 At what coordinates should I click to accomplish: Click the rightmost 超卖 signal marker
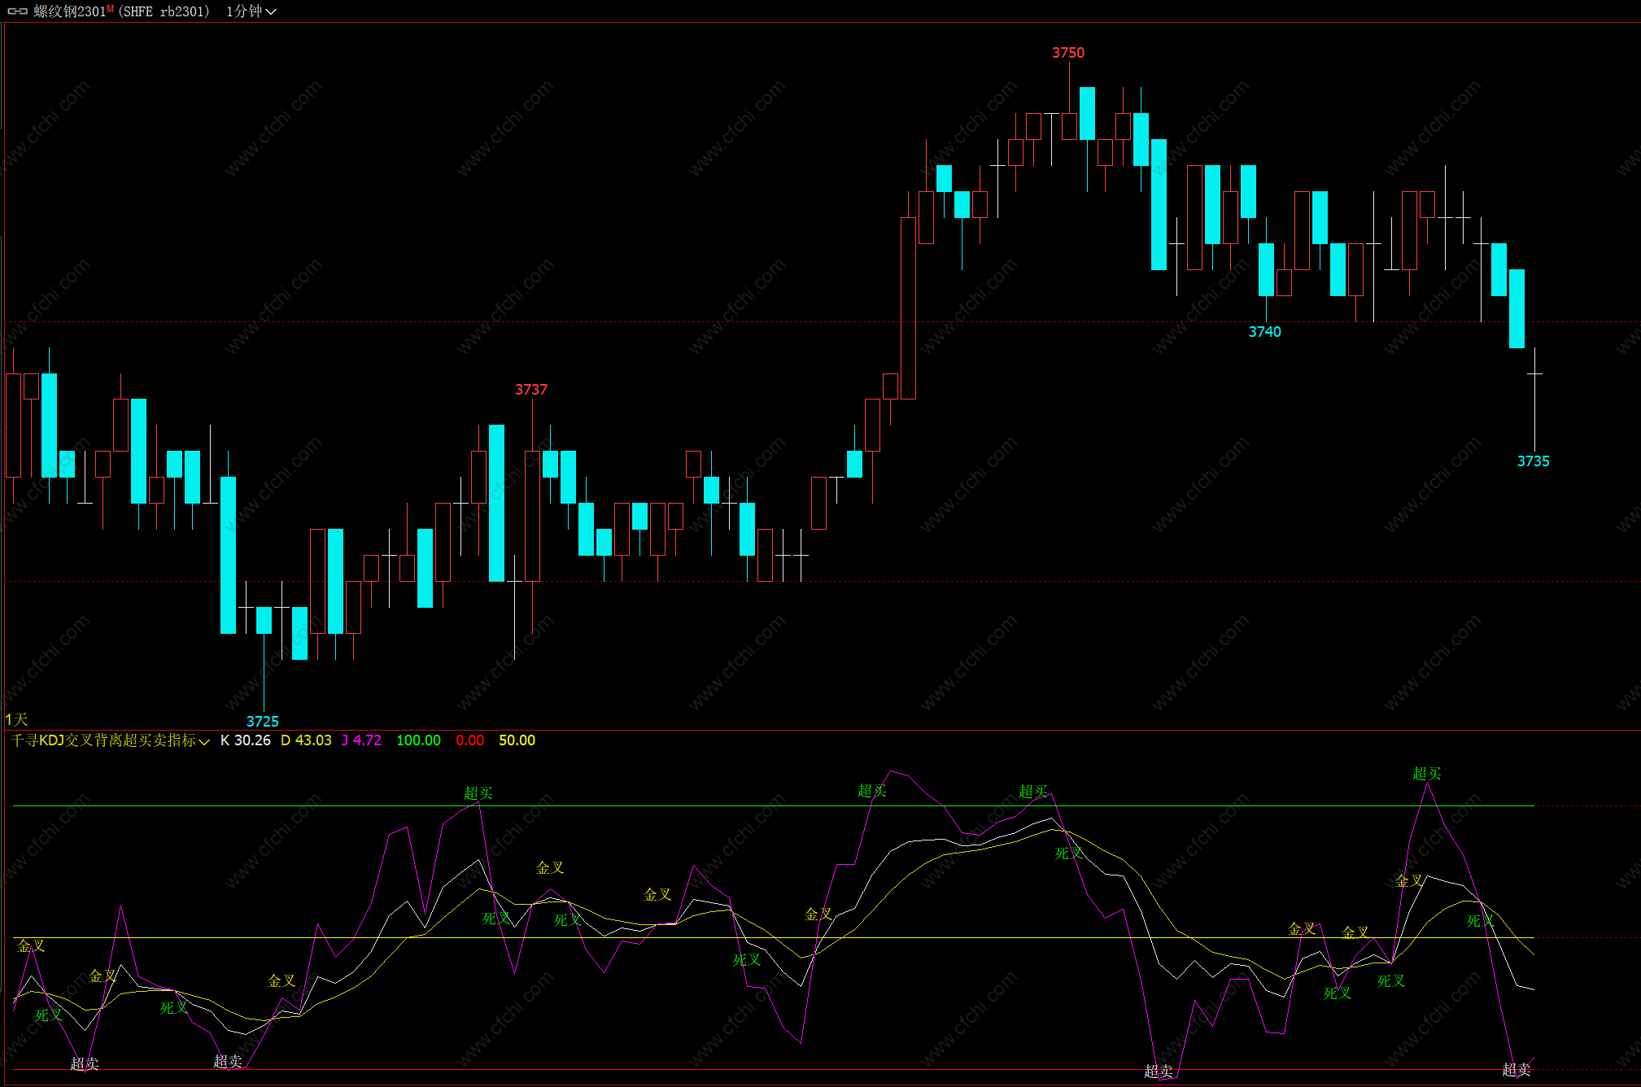pyautogui.click(x=1516, y=1070)
